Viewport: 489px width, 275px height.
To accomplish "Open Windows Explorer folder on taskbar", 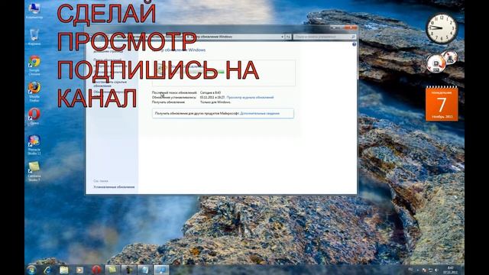I will (63, 270).
